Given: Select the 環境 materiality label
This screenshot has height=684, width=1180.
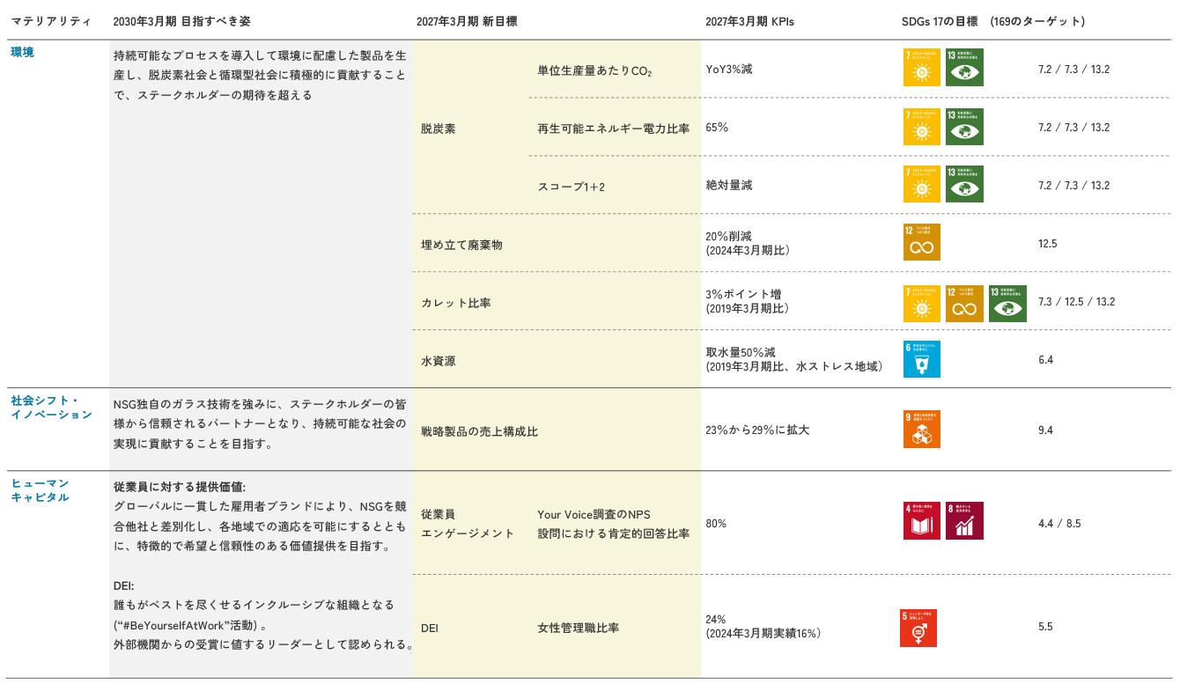Looking at the screenshot, I should pos(23,52).
